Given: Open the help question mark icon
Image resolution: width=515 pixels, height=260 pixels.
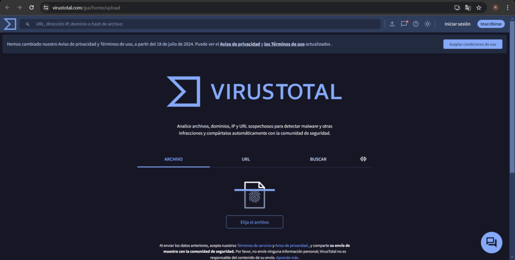Looking at the screenshot, I should point(415,24).
